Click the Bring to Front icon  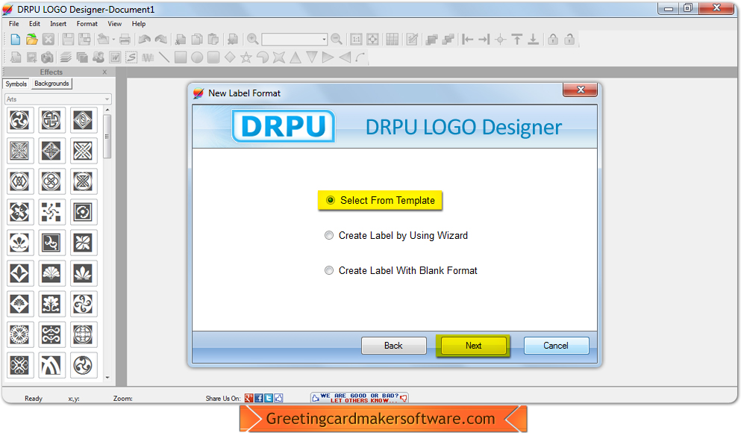pyautogui.click(x=431, y=40)
